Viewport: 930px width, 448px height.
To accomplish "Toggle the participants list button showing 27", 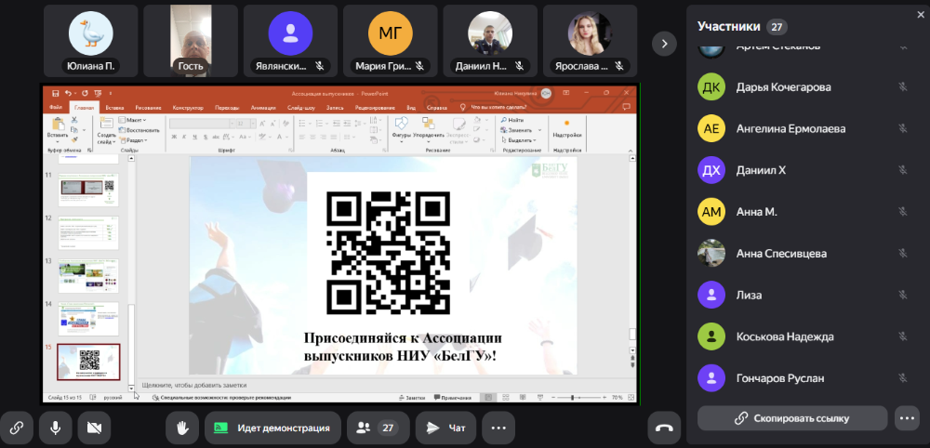I will click(x=378, y=428).
